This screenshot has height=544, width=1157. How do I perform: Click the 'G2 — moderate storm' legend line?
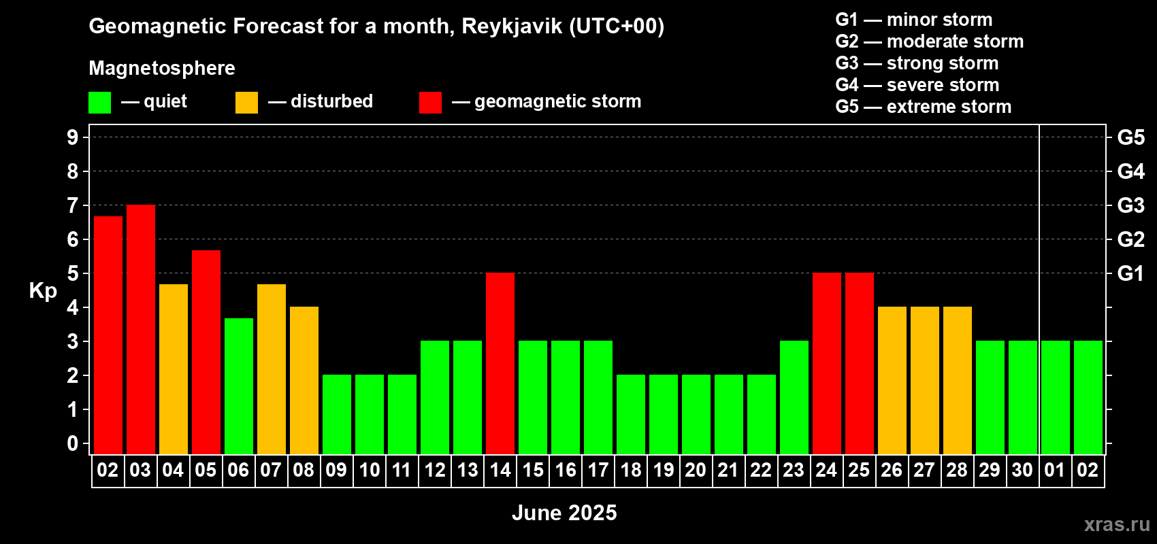[x=930, y=41]
